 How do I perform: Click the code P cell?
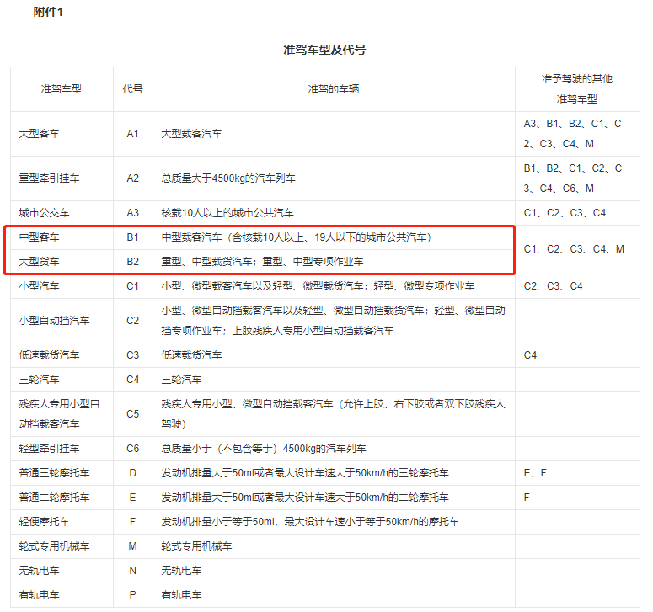pyautogui.click(x=132, y=595)
